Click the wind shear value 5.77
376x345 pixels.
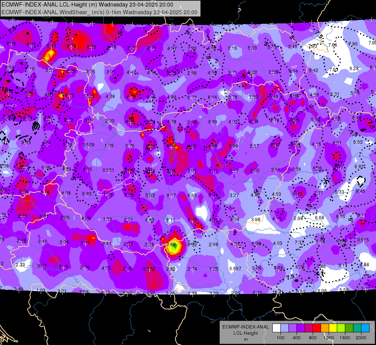coord(192,97)
